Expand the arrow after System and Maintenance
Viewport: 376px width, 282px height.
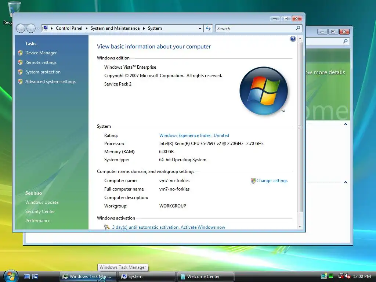point(144,28)
